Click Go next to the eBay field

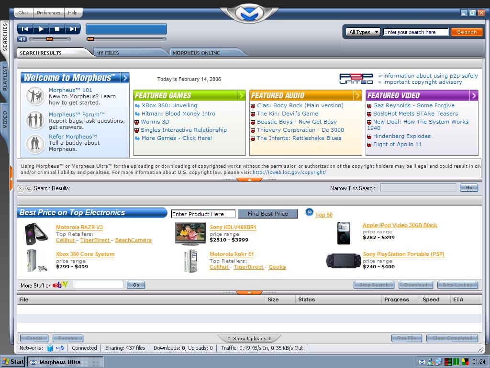pos(136,285)
